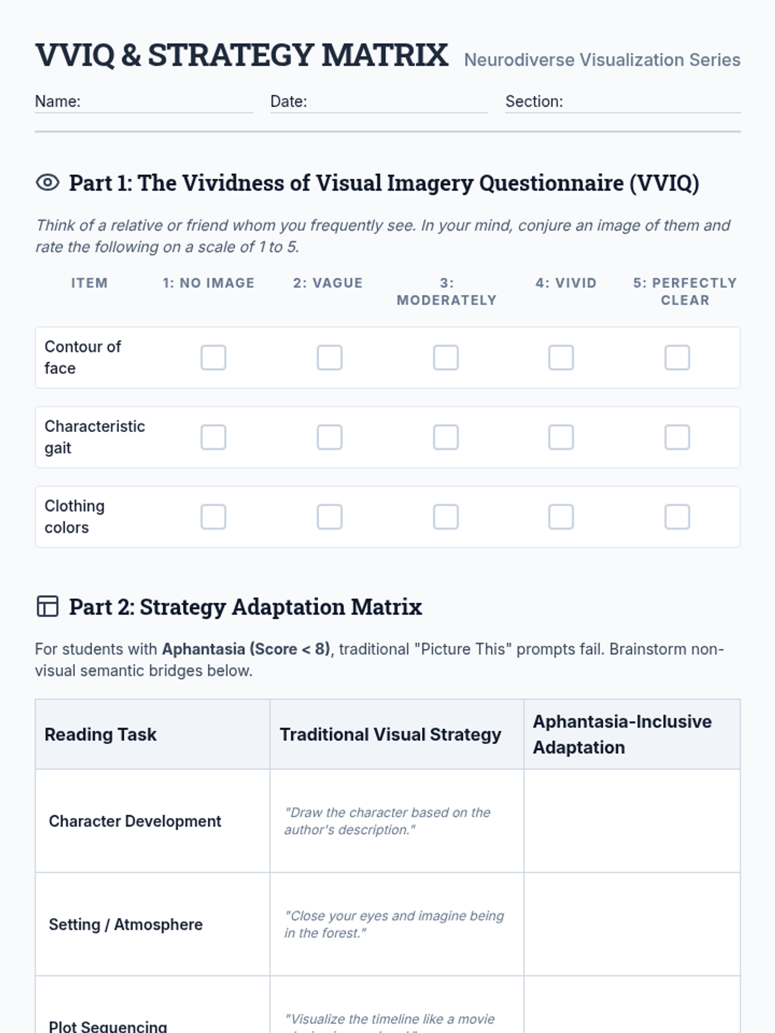Click the Date input line

397,102
